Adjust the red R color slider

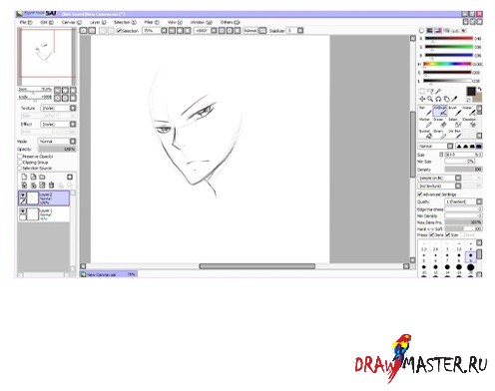pyautogui.click(x=448, y=39)
